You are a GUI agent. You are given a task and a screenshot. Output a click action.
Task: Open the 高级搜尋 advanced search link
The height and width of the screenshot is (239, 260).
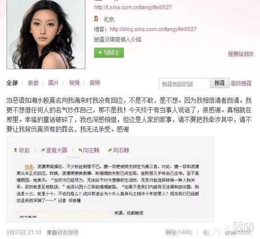point(241,83)
